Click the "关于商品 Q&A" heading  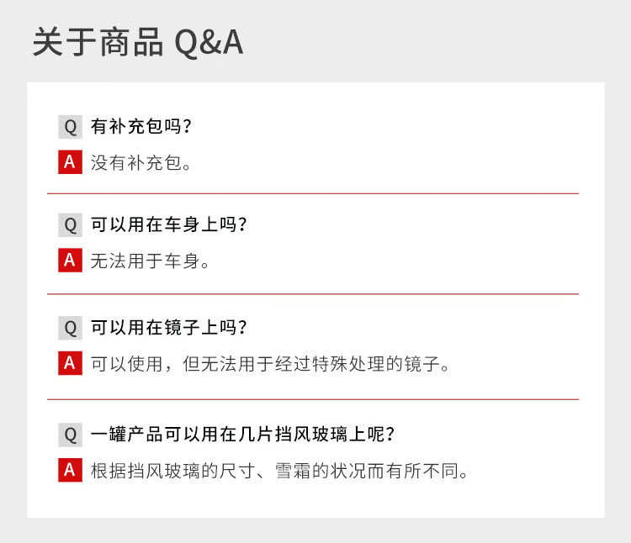(138, 43)
